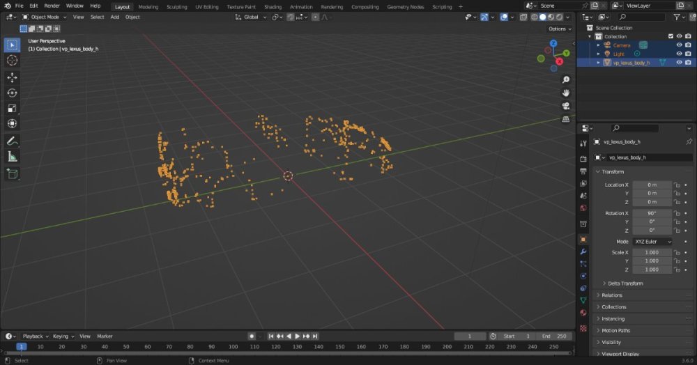This screenshot has width=697, height=365.
Task: Toggle camera view in viewport
Action: pyautogui.click(x=566, y=106)
